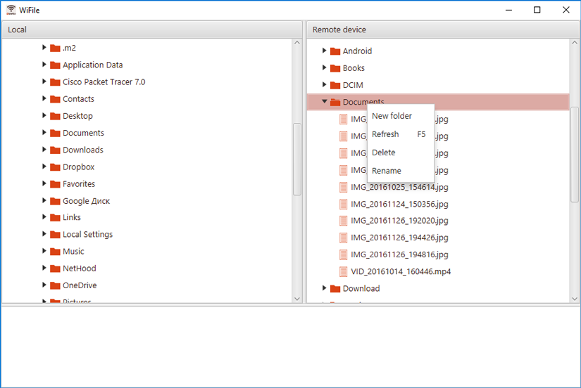581x388 pixels.
Task: Expand the remote DCIM folder arrow
Action: click(324, 84)
